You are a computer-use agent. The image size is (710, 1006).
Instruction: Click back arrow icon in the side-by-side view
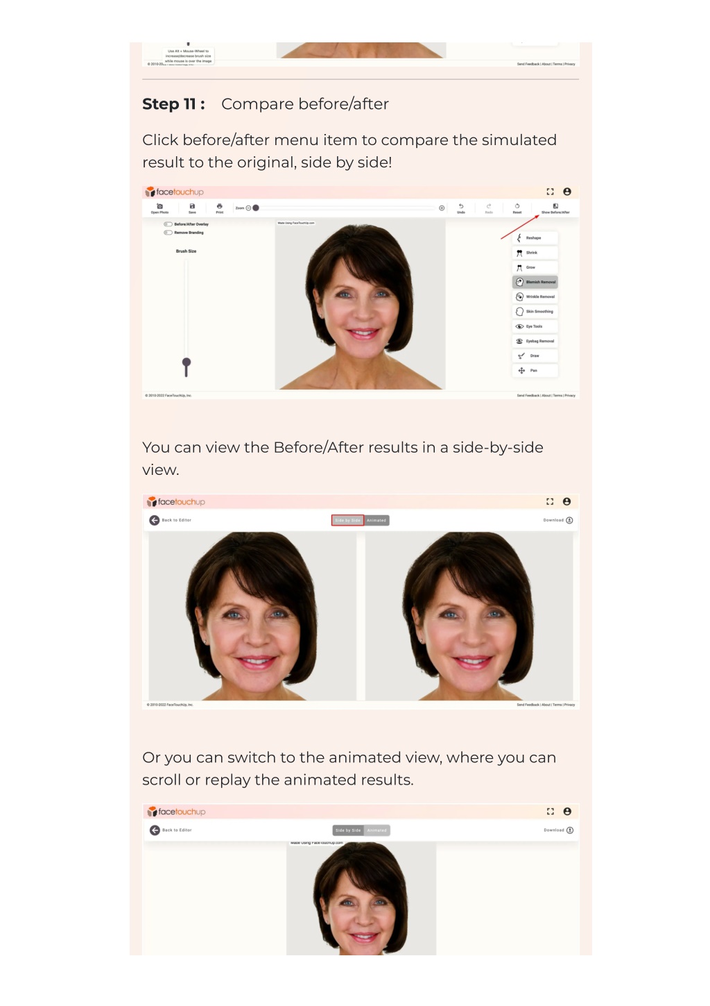pos(155,520)
